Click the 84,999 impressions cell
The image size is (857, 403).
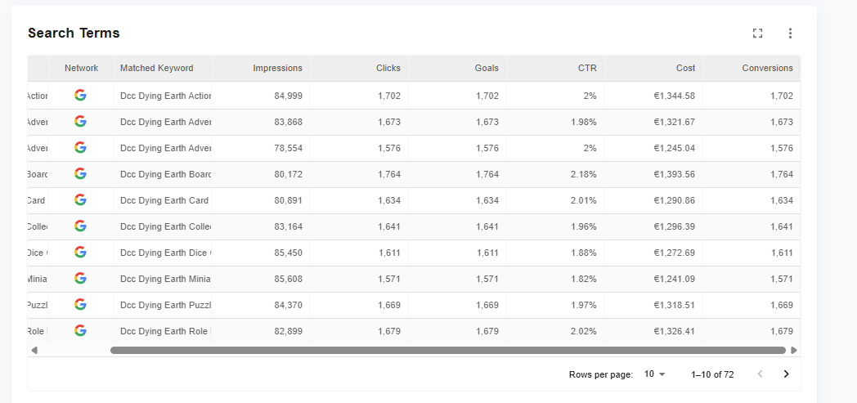[260, 96]
